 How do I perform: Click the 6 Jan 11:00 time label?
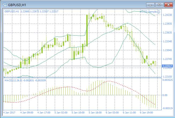click(x=129, y=112)
